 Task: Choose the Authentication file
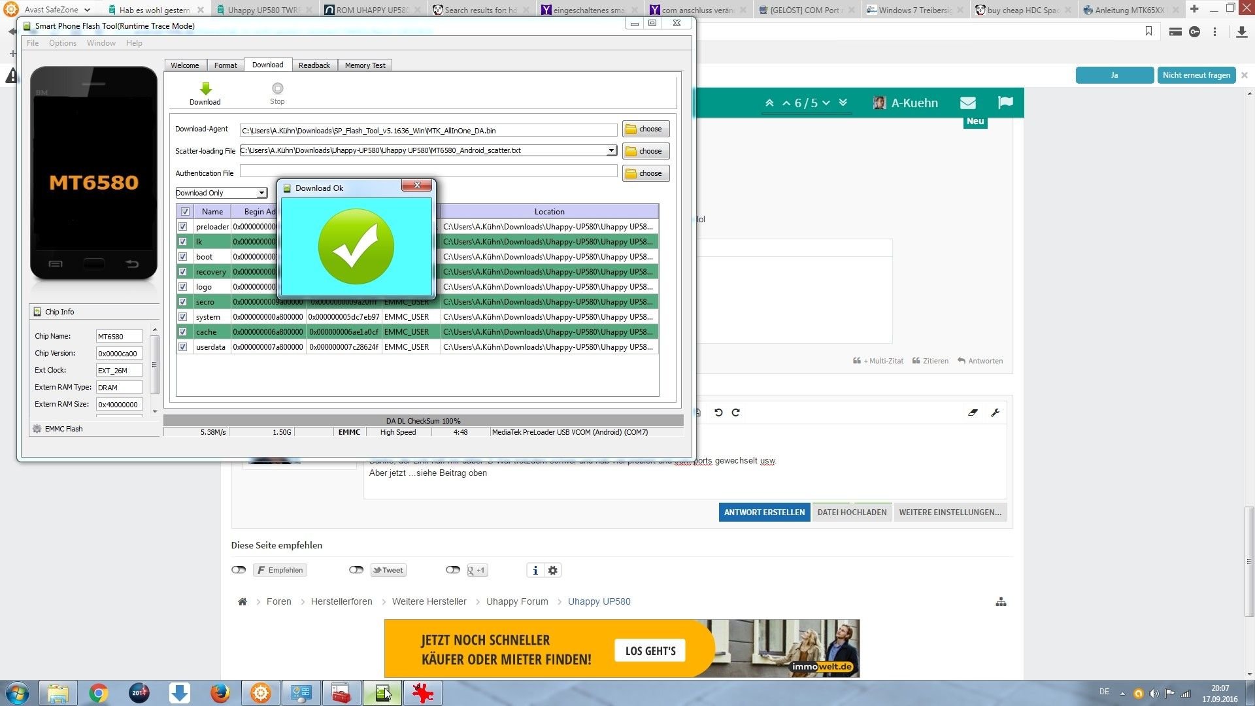645,173
